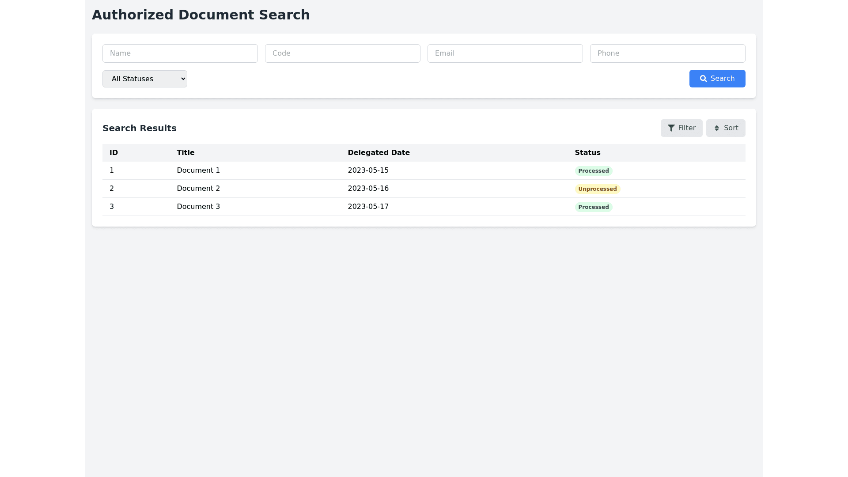848x477 pixels.
Task: Click the Filter button
Action: 681,128
